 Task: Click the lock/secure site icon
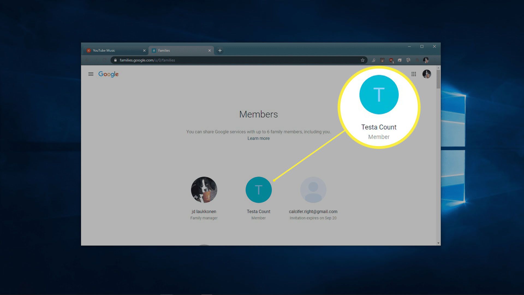pyautogui.click(x=115, y=60)
